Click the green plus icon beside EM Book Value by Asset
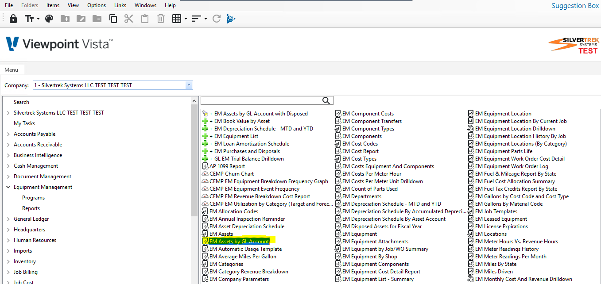Screen dimensions: 601x284 (205, 121)
